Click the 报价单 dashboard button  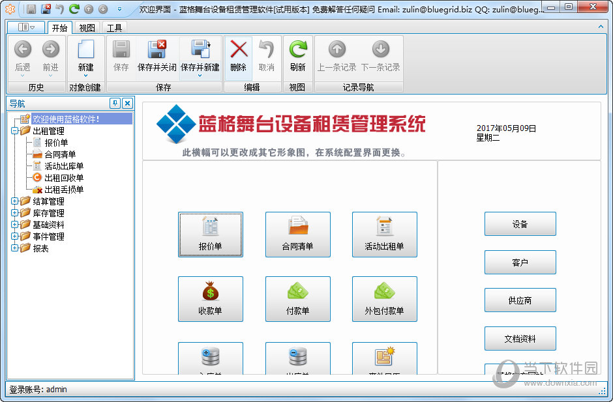[x=211, y=235]
